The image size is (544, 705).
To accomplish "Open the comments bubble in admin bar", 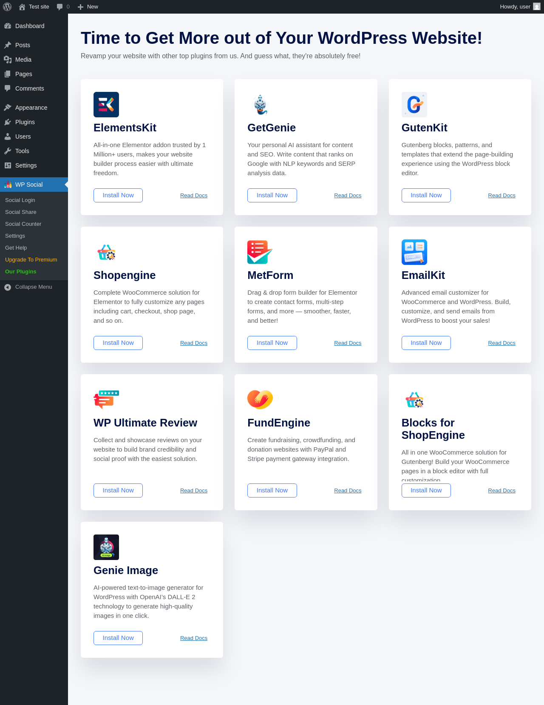I will (63, 7).
